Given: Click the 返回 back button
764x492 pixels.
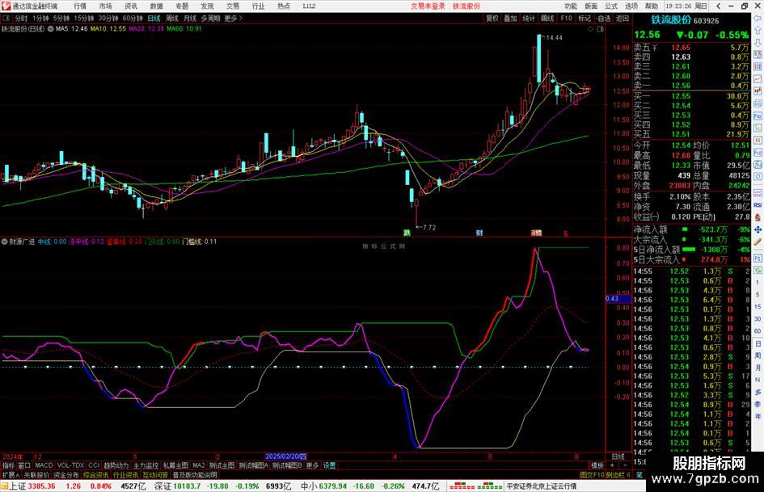Looking at the screenshot, I should [623, 18].
